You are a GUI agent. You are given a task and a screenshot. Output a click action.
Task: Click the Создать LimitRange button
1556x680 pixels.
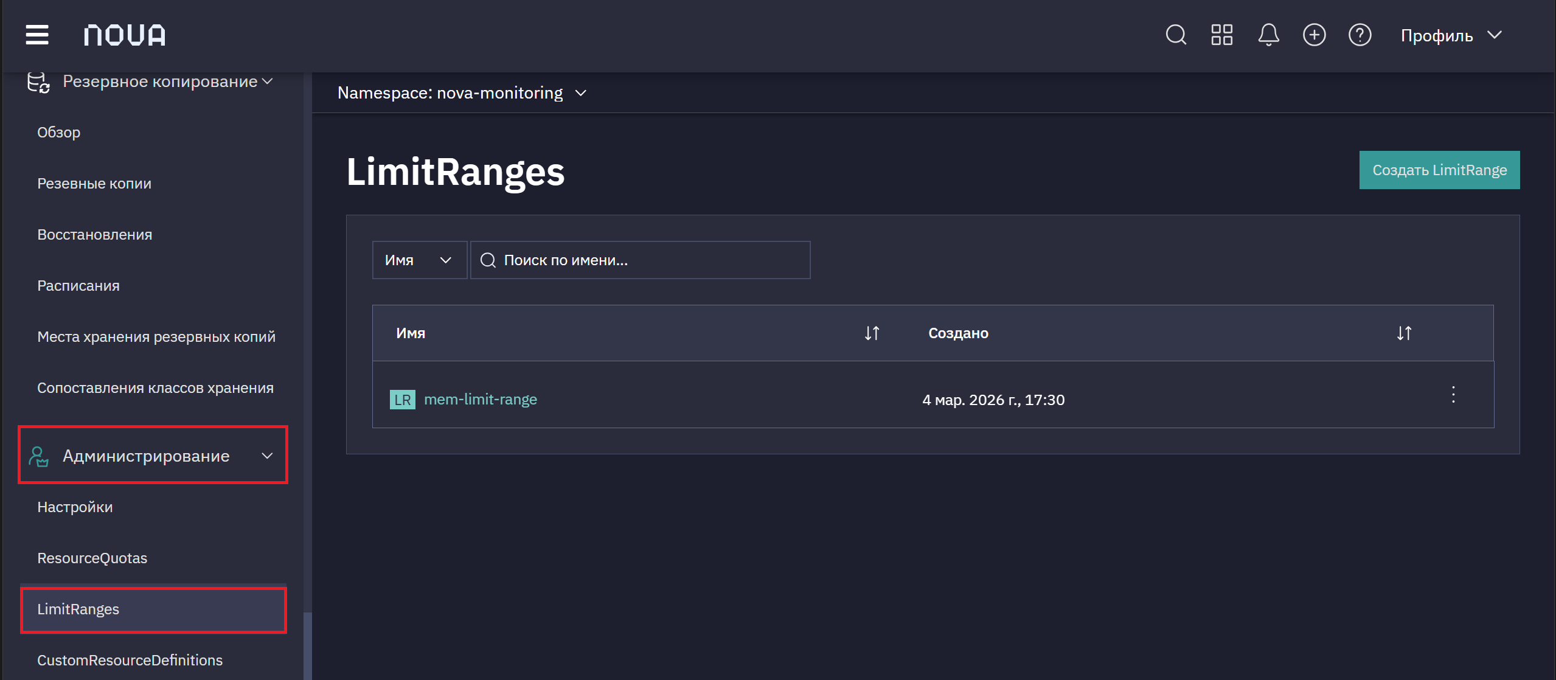1439,170
